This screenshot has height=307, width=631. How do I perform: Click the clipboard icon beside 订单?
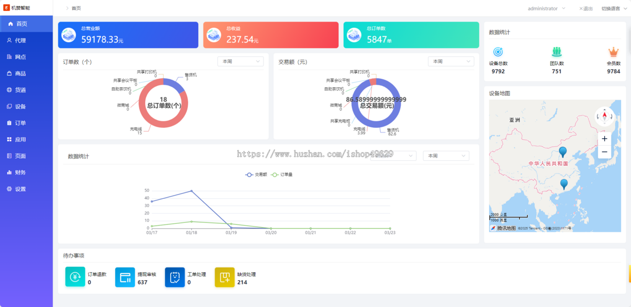point(9,123)
